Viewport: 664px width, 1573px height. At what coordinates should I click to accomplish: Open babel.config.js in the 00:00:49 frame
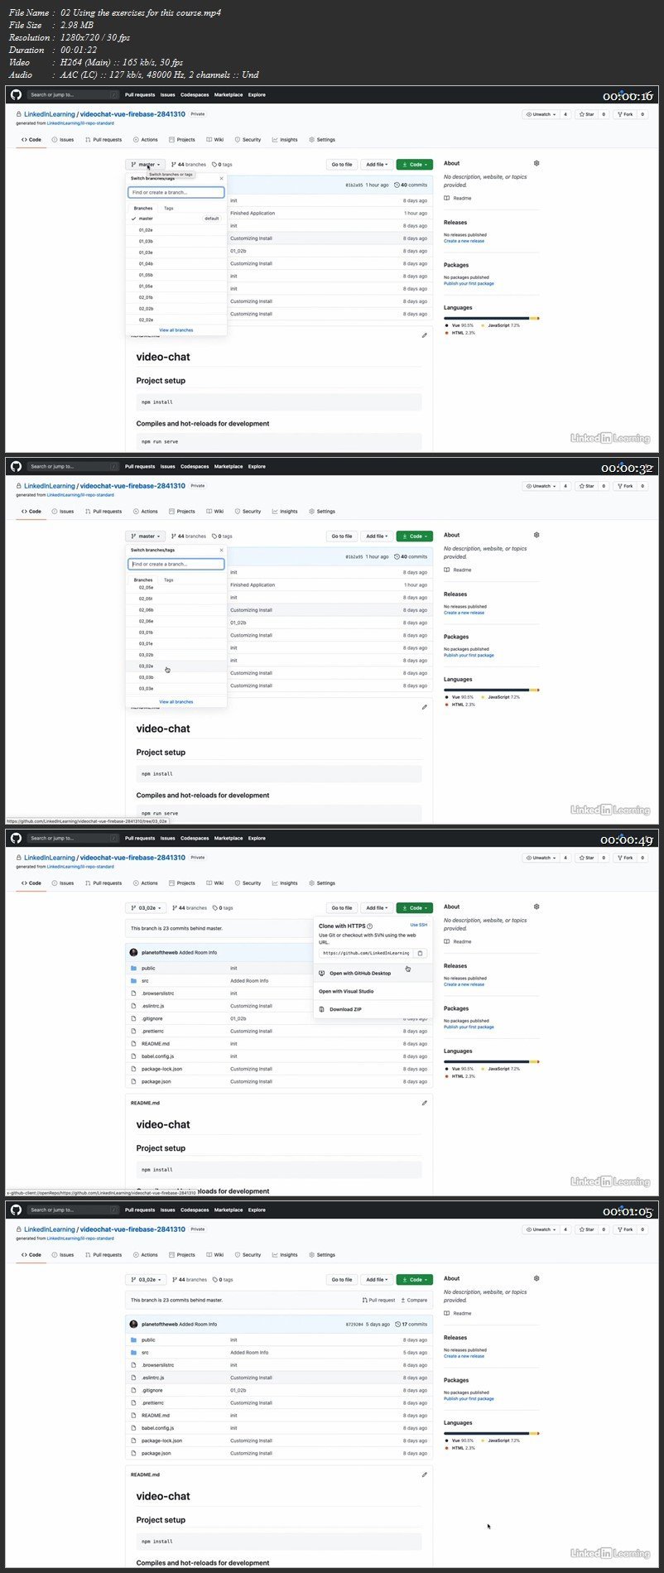pos(158,1056)
